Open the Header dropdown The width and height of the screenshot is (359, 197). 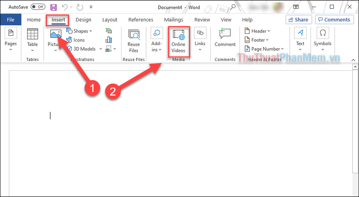click(x=257, y=31)
